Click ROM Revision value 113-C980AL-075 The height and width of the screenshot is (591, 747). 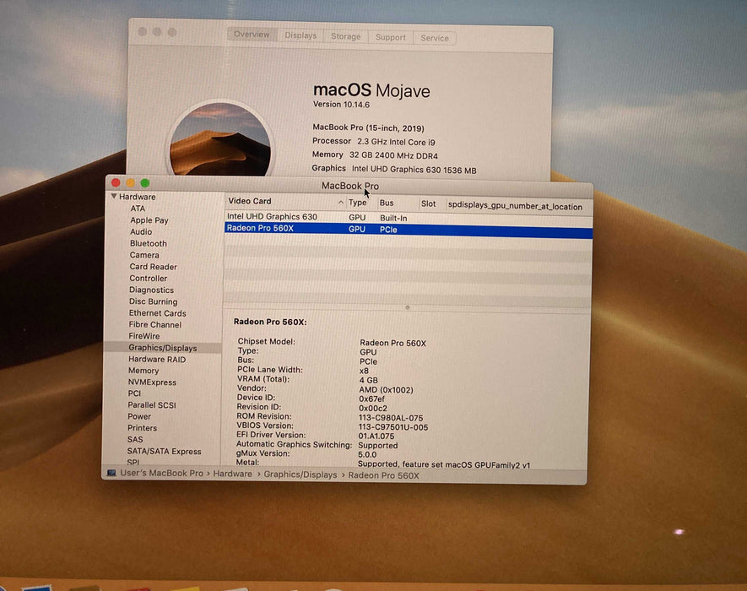[391, 418]
